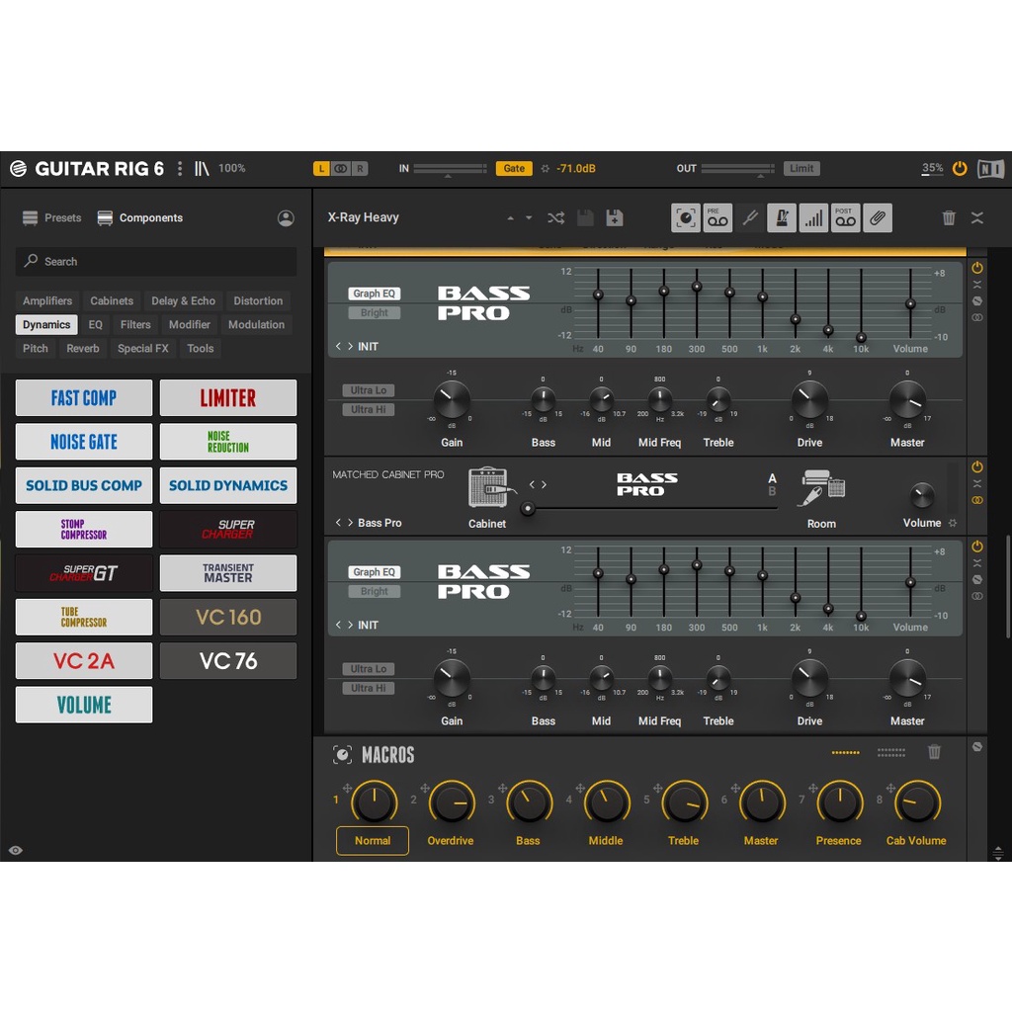Collapse the Matched Cabinet Pro component
This screenshot has height=1012, width=1012.
pos(977,483)
